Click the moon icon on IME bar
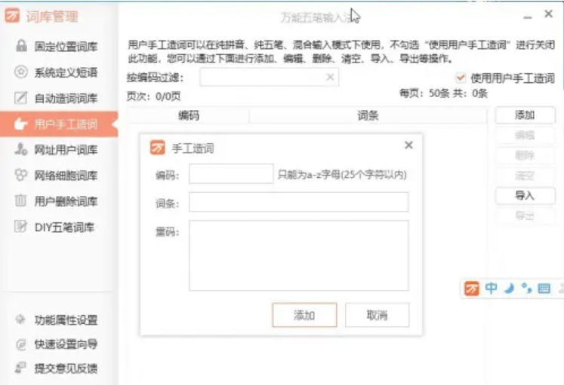Image resolution: width=564 pixels, height=385 pixels. pos(509,288)
